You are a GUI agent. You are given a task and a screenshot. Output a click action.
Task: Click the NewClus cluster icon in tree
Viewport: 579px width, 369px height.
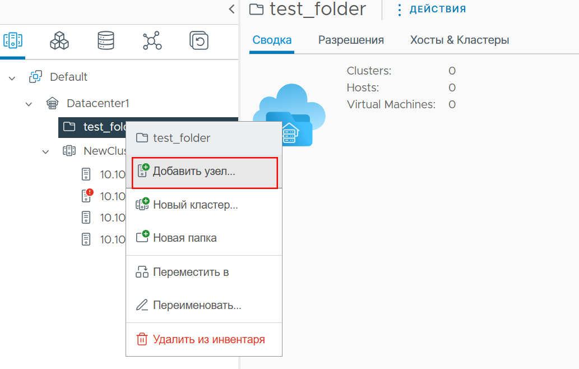coord(69,151)
